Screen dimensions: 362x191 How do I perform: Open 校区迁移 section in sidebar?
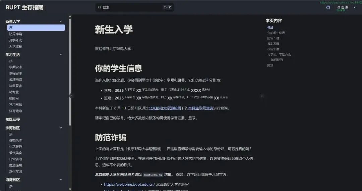pyautogui.click(x=13, y=119)
